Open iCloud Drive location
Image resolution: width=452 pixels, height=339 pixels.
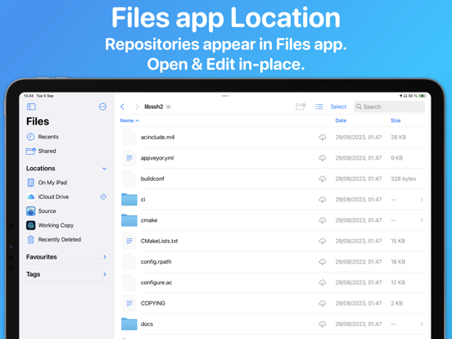pyautogui.click(x=66, y=197)
